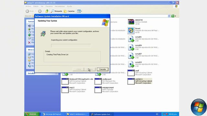This screenshot has width=207, height=116.
Task: Expand the Detalles panel chevron
Action: click(x=56, y=73)
